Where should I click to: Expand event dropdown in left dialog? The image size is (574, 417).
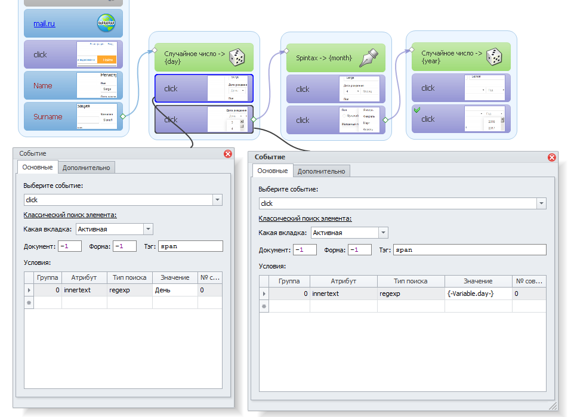[x=217, y=200]
